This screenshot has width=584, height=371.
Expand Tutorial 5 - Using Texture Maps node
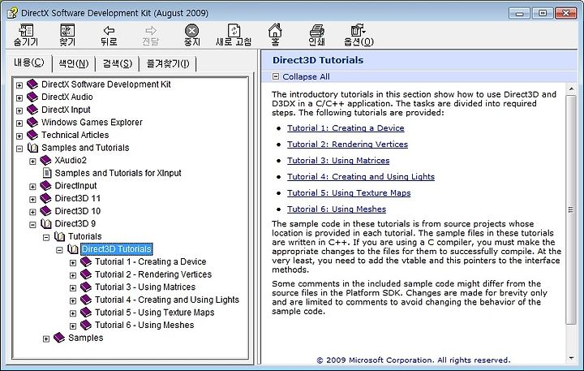click(73, 313)
